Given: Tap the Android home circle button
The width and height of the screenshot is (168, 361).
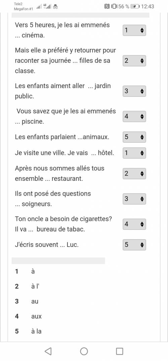Looking at the screenshot, I should (84, 351).
